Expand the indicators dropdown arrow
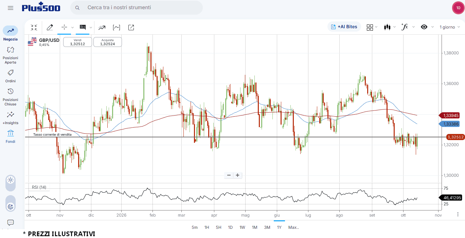This screenshot has height=238, width=465. 413,27
